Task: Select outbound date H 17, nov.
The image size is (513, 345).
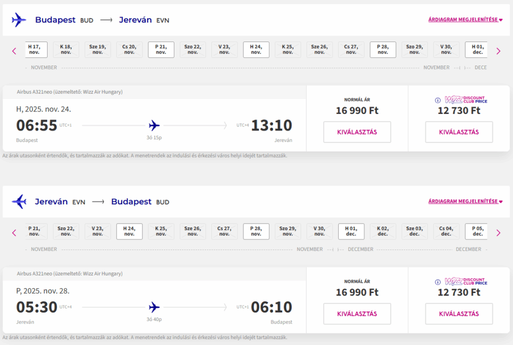Action: [36, 49]
